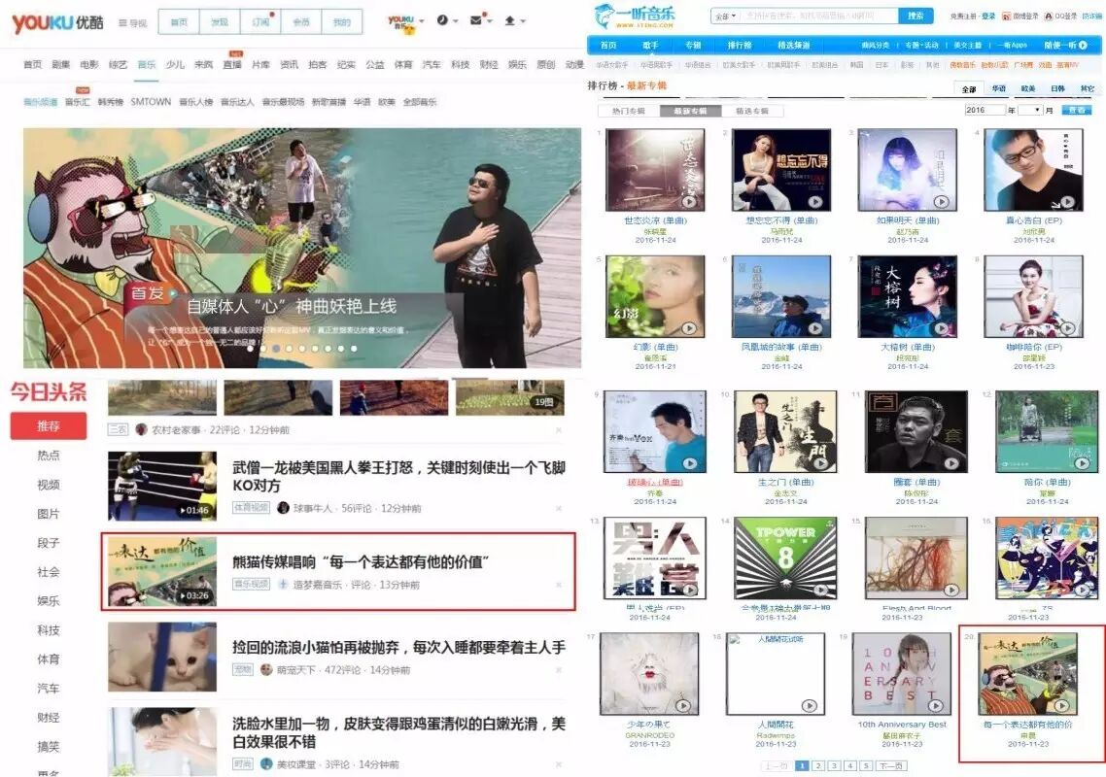Click the YOUKU 优酷 logo
This screenshot has width=1106, height=777.
tap(58, 22)
